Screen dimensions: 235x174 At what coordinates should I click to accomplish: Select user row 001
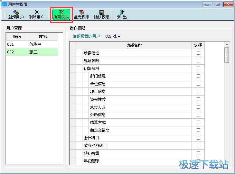[32, 44]
